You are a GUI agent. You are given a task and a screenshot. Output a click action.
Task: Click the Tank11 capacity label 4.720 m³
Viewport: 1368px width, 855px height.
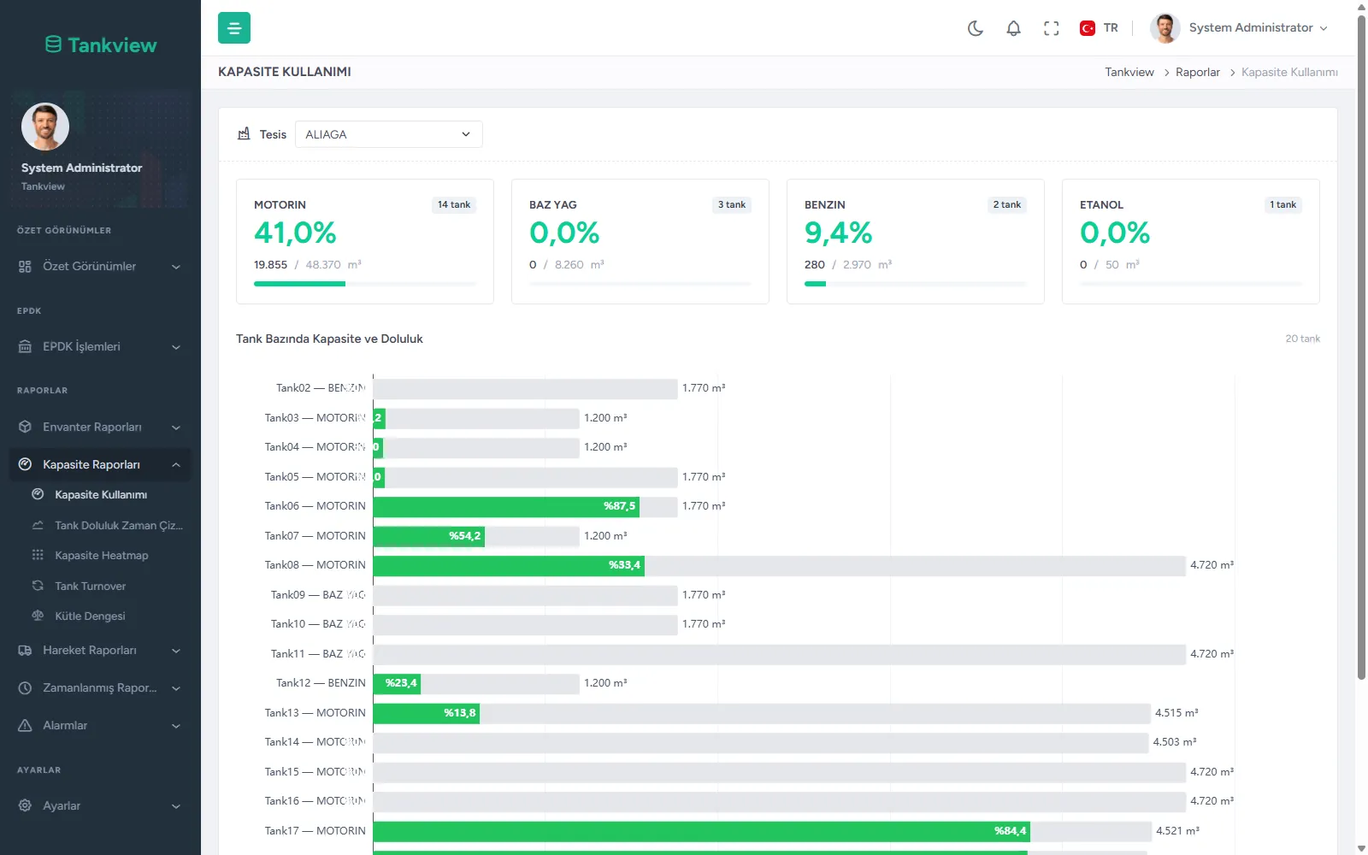(1212, 655)
